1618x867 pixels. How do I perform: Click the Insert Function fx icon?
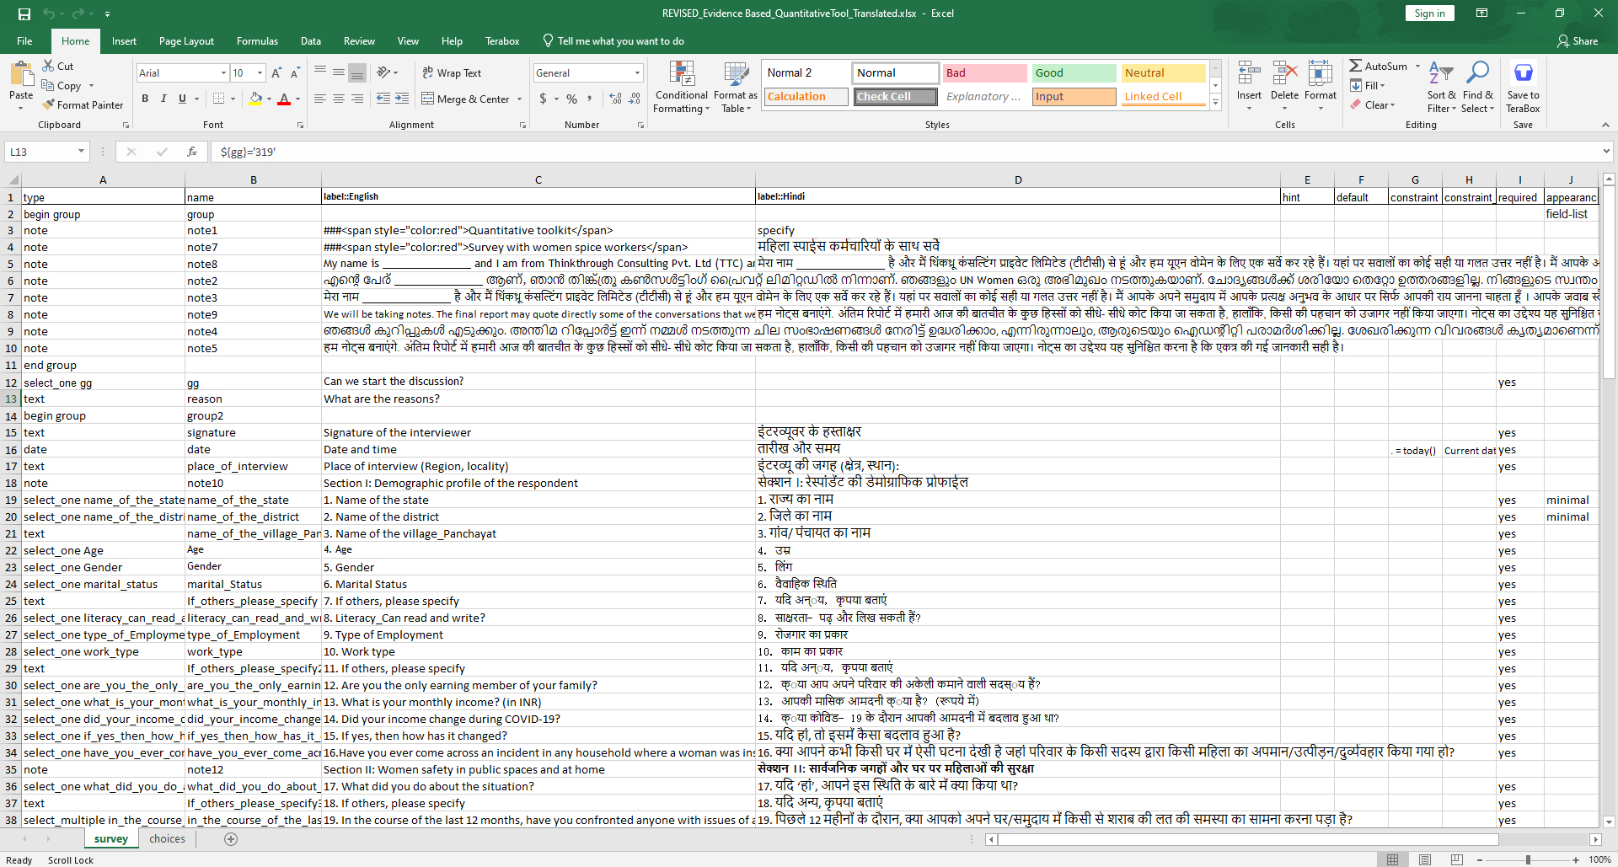[x=192, y=152]
